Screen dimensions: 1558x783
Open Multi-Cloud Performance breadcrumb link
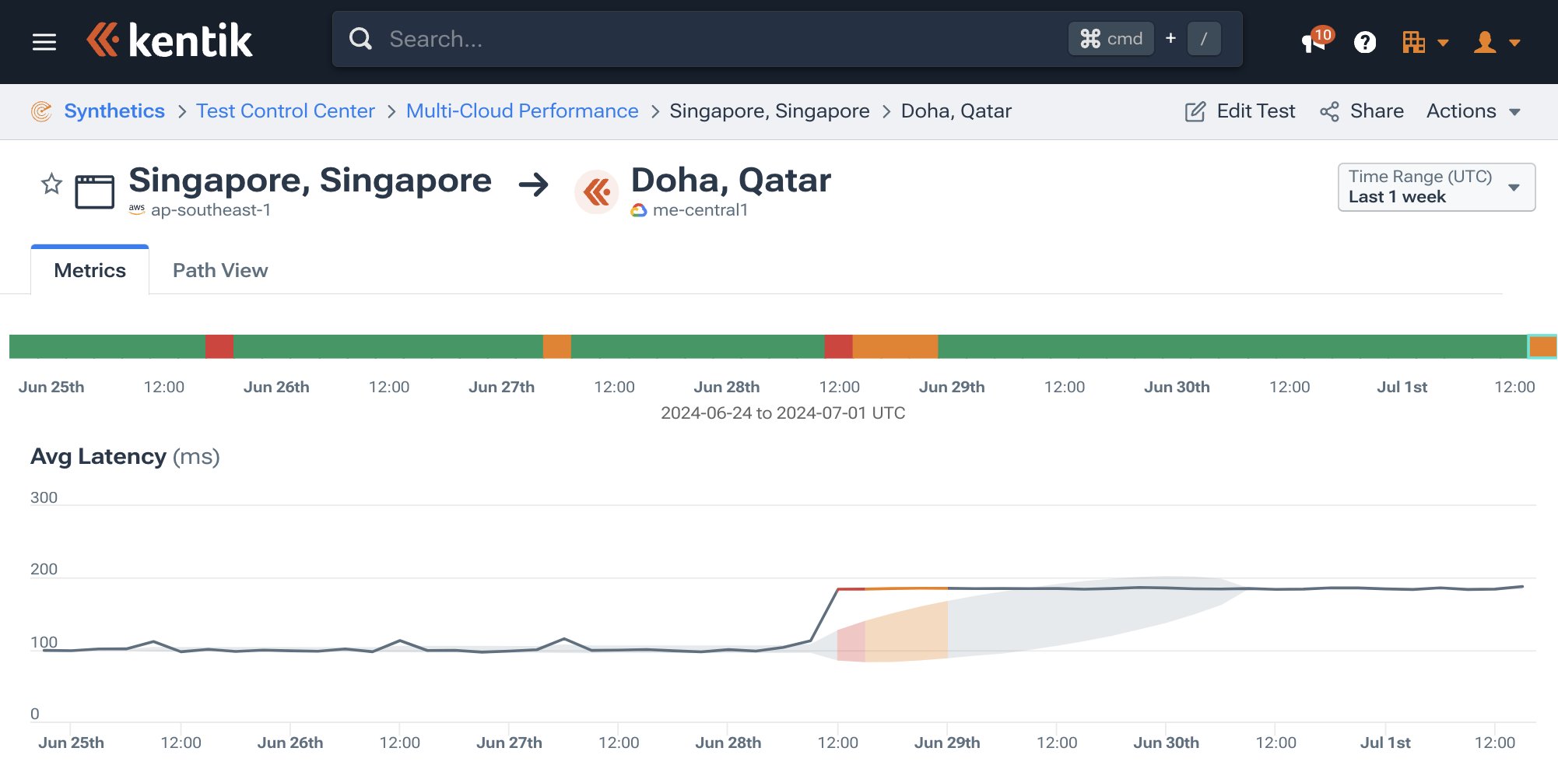pyautogui.click(x=521, y=111)
